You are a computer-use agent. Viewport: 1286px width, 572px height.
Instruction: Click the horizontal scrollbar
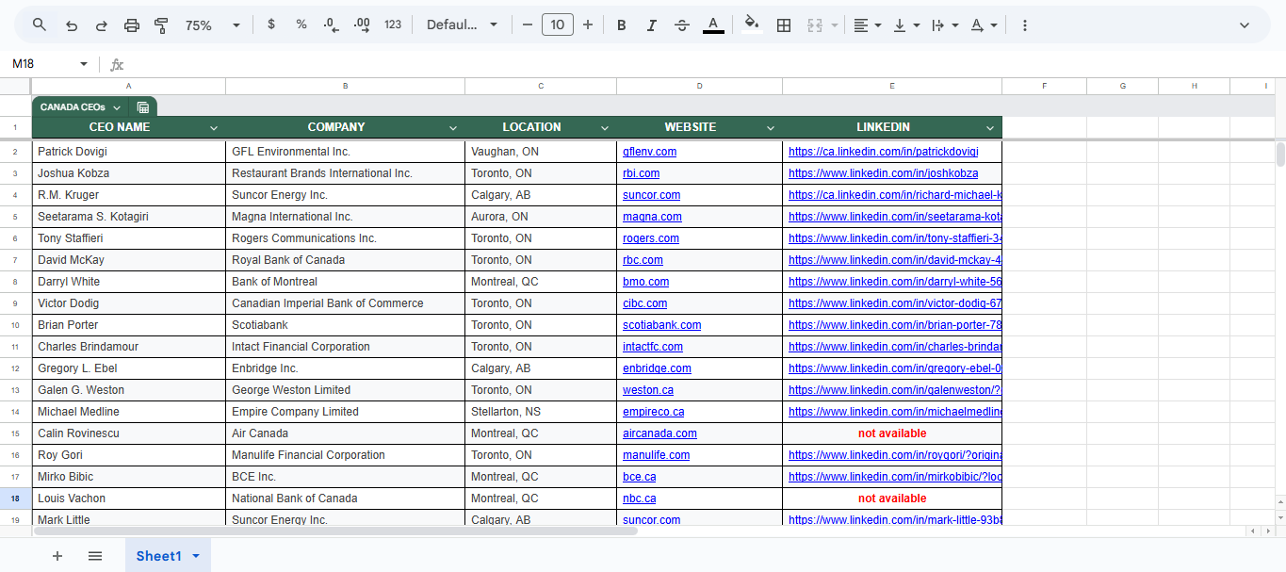335,531
